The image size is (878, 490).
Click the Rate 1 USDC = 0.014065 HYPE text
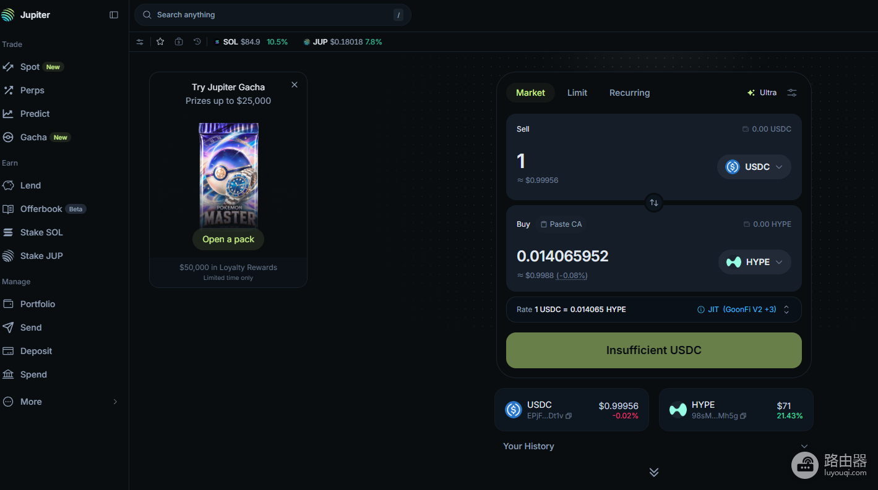(x=571, y=310)
